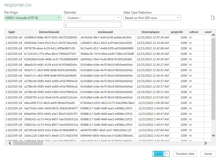
Task: Open Data Type Detection dropdown
Action: (152, 18)
